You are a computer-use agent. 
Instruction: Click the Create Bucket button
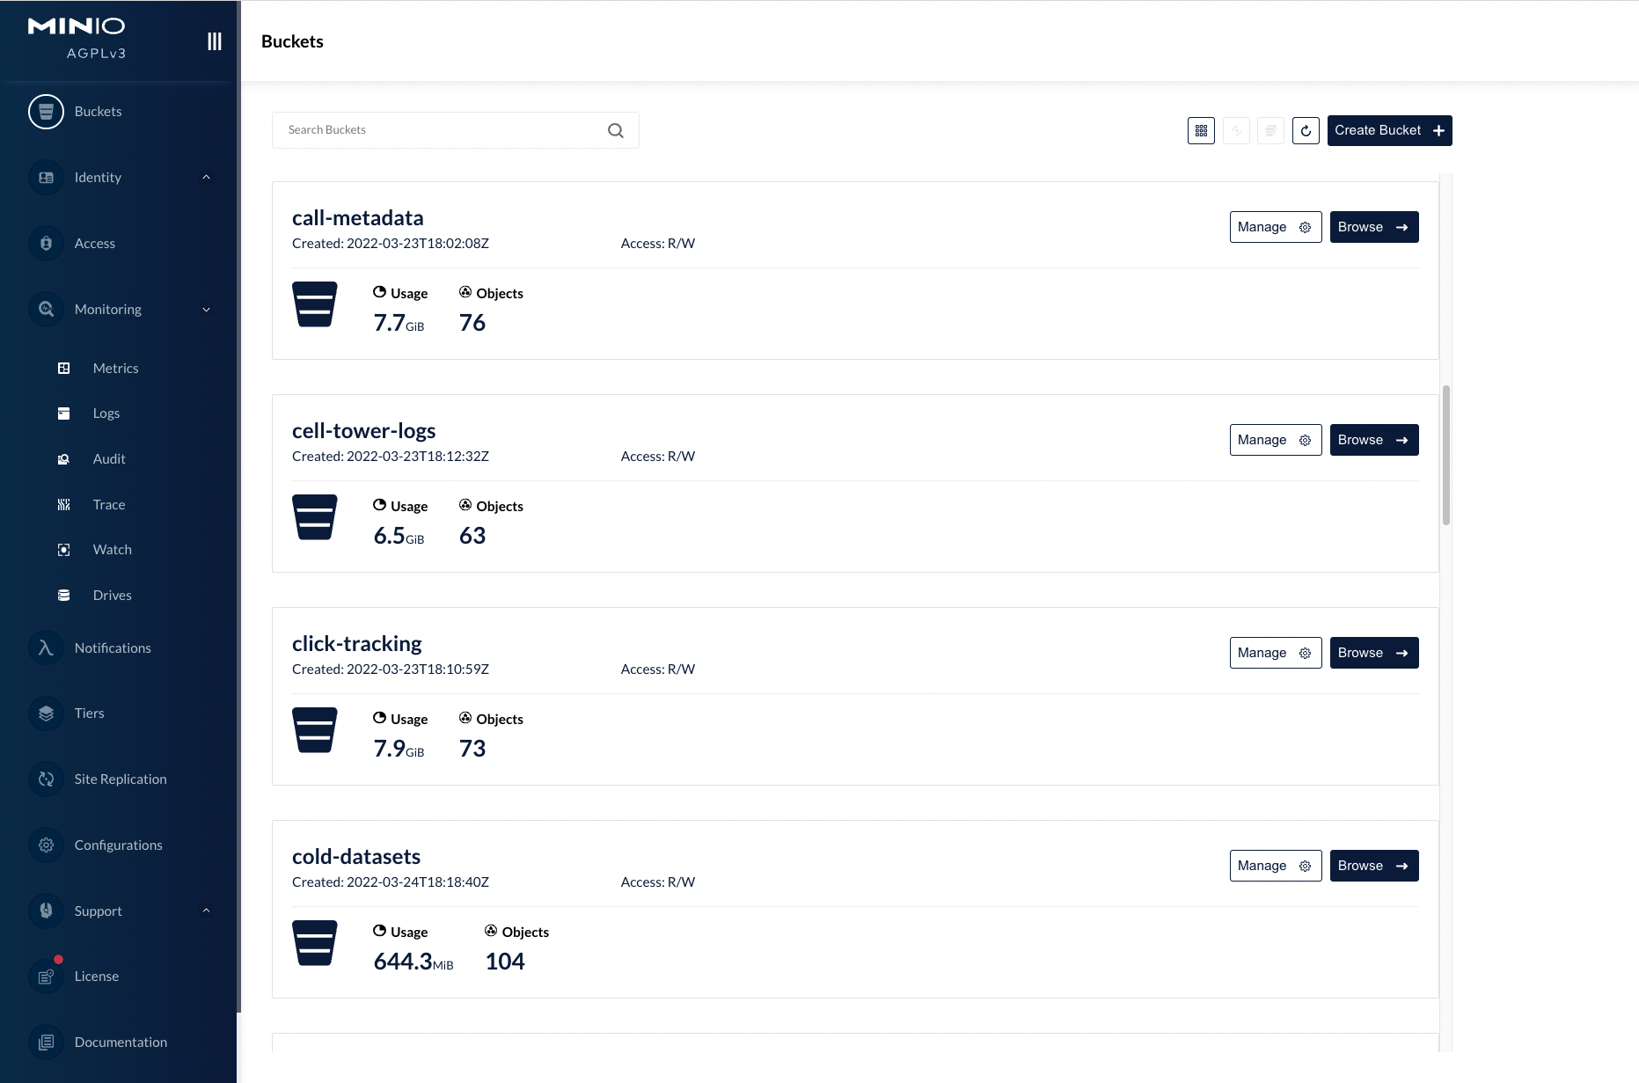tap(1389, 130)
